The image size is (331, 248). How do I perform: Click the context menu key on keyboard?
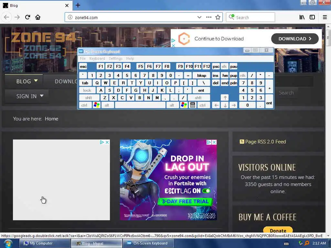[x=193, y=105]
